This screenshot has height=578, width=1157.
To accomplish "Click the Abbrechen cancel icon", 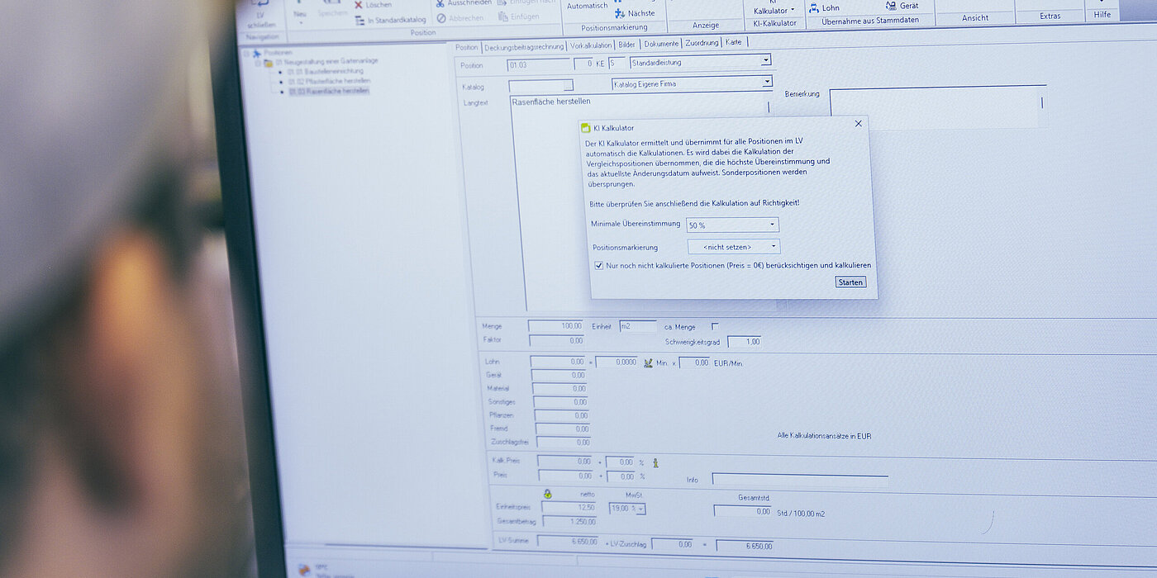I will (442, 18).
